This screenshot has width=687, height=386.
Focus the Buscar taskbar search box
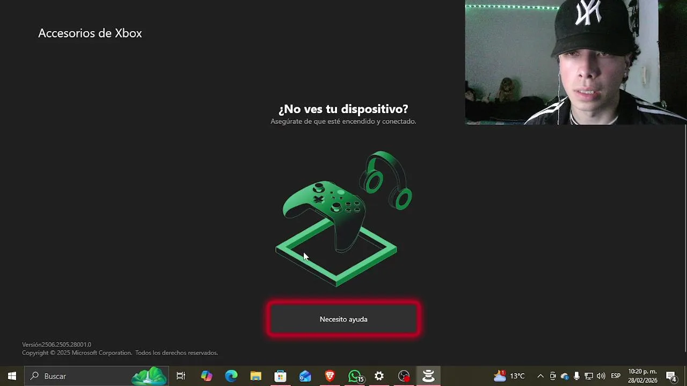97,376
